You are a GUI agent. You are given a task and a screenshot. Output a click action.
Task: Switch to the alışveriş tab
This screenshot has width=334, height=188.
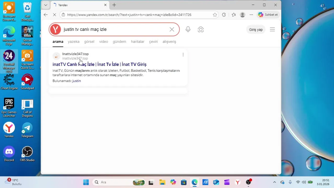pyautogui.click(x=169, y=42)
